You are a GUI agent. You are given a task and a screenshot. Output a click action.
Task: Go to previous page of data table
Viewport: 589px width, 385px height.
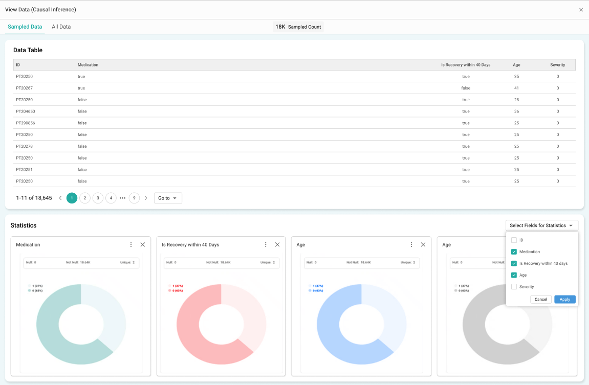coord(60,198)
